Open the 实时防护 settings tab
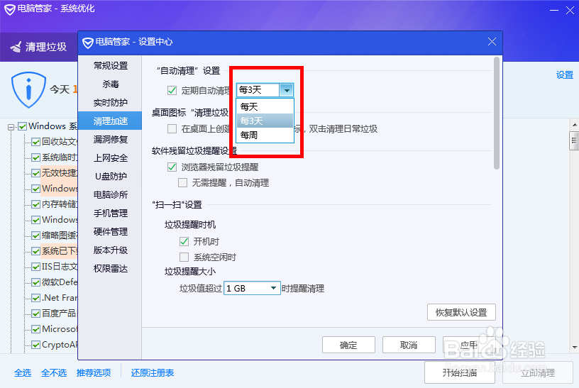Image resolution: width=579 pixels, height=388 pixels. (x=110, y=103)
